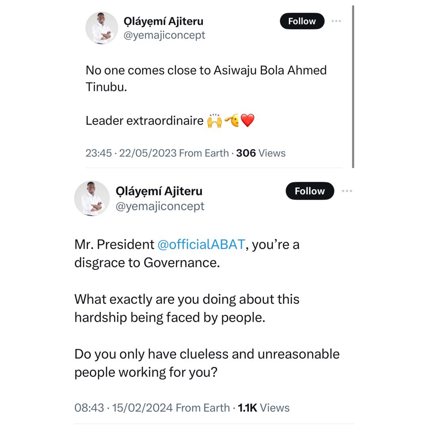Image resolution: width=428 pixels, height=428 pixels.
Task: Open more options on the 2023 tweet
Action: 336,21
